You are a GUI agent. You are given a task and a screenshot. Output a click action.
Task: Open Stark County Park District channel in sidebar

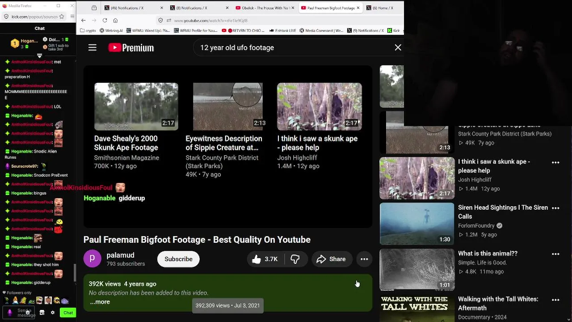[505, 134]
